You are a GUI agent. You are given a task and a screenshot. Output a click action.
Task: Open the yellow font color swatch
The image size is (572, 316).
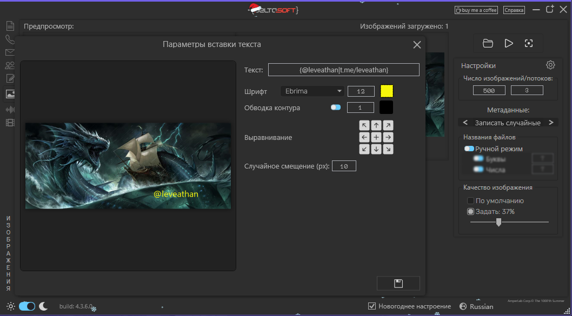[x=387, y=91]
